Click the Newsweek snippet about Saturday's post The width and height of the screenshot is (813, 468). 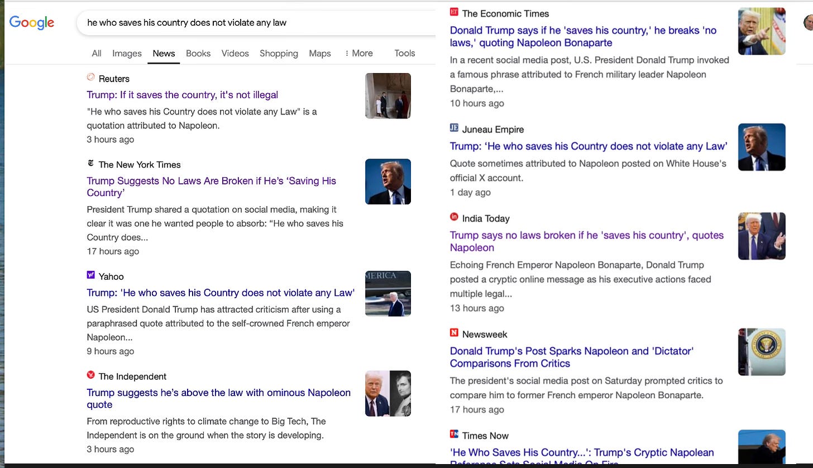pyautogui.click(x=586, y=388)
